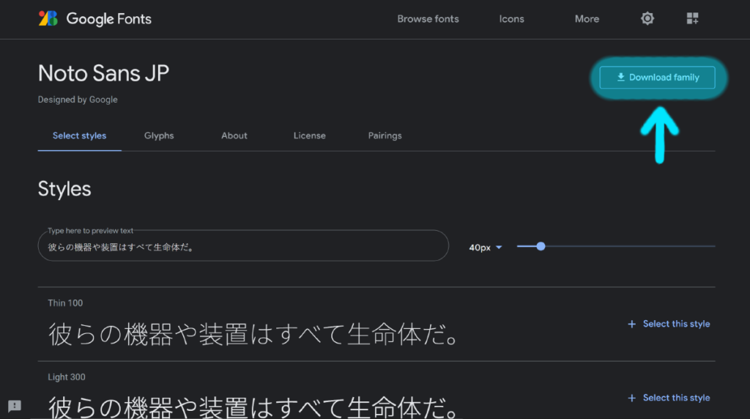
Task: Switch to the Pairings tab
Action: (x=385, y=136)
